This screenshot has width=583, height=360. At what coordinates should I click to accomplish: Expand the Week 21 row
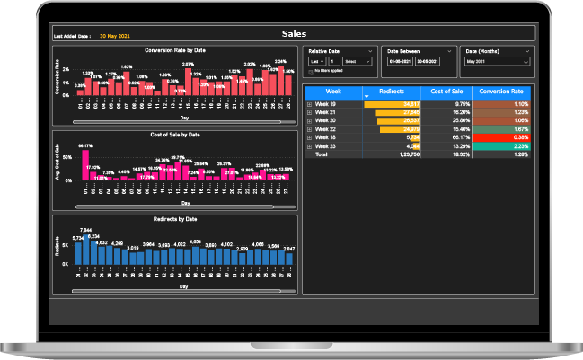pos(309,113)
